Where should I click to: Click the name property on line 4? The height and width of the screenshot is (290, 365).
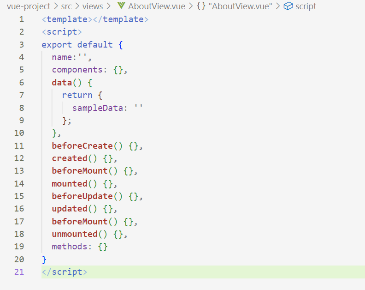click(62, 57)
